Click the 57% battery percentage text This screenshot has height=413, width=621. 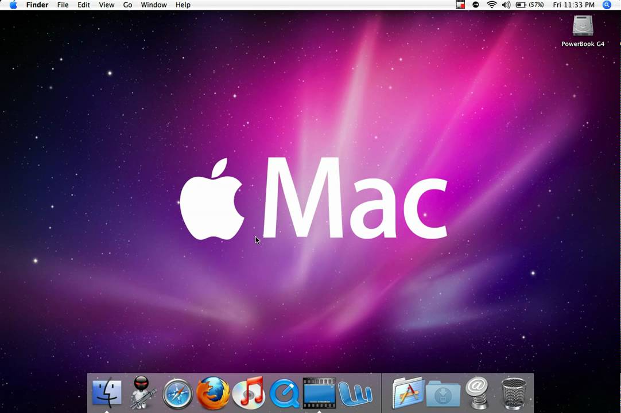pos(536,5)
